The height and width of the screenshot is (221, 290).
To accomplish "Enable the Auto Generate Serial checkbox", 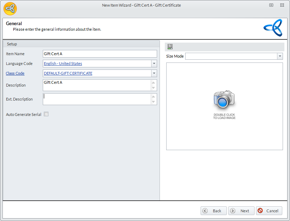I will coord(46,114).
